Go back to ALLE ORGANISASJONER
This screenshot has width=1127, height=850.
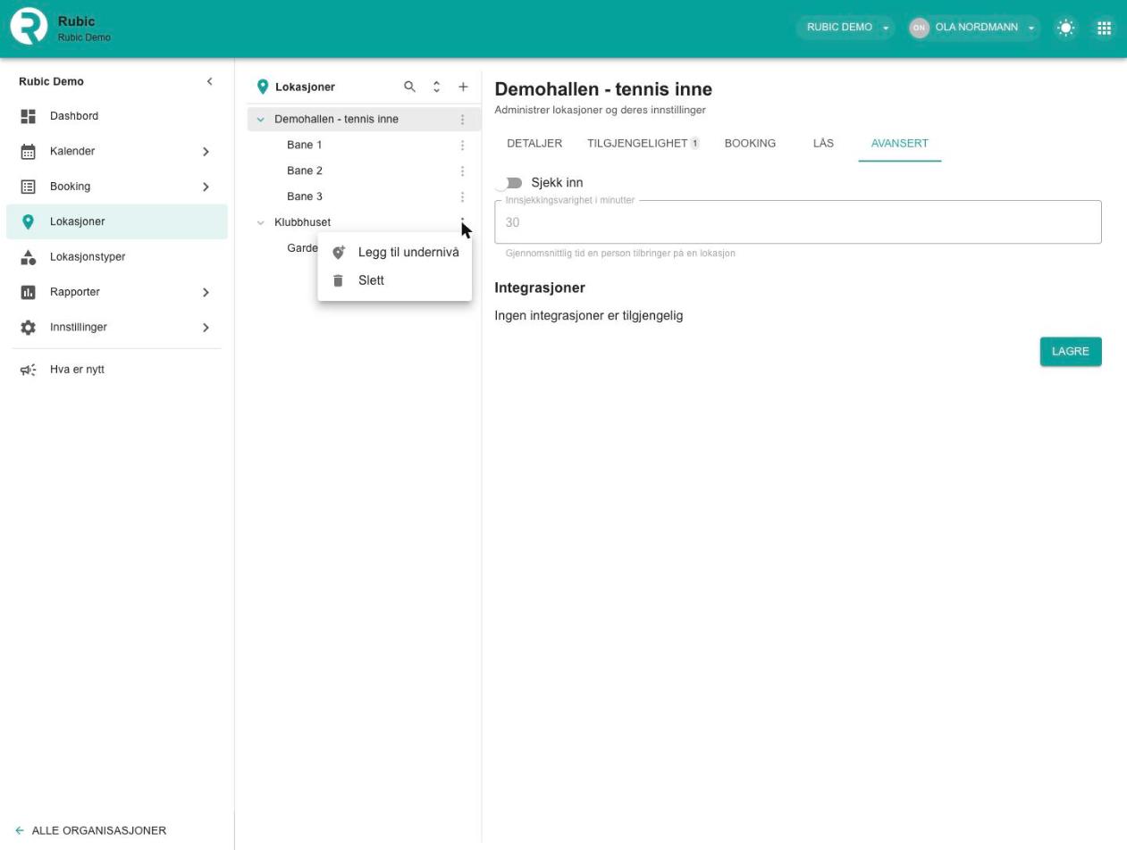click(91, 830)
